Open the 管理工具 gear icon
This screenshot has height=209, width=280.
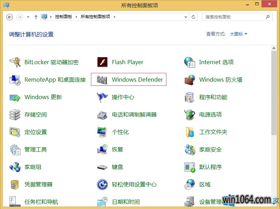tap(15, 149)
